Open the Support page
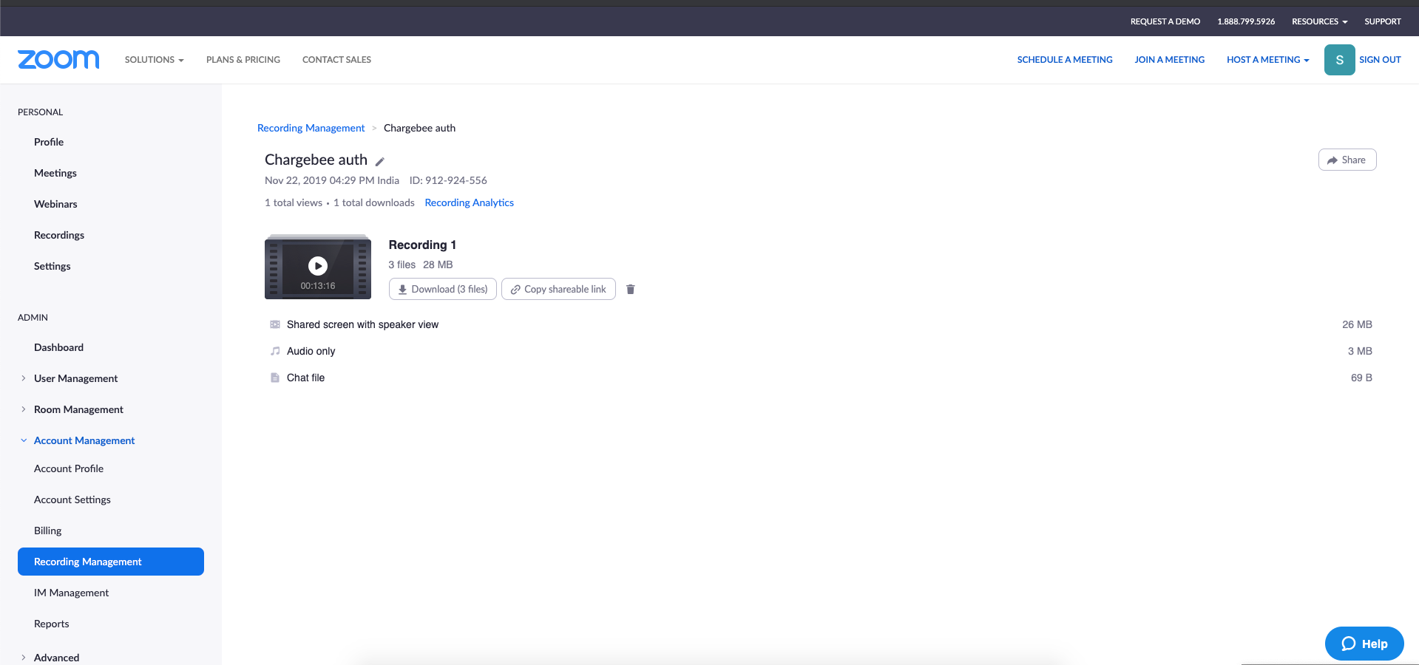Image resolution: width=1419 pixels, height=665 pixels. coord(1383,21)
